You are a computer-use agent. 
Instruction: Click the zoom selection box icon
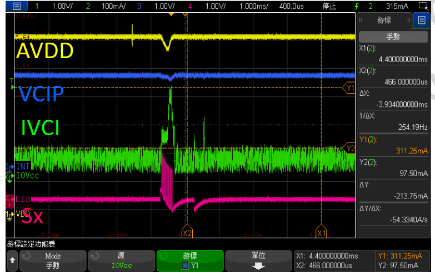pyautogui.click(x=423, y=6)
